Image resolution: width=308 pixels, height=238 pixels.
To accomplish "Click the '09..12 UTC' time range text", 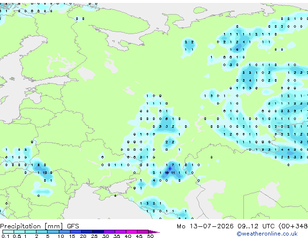I will [x=256, y=226].
